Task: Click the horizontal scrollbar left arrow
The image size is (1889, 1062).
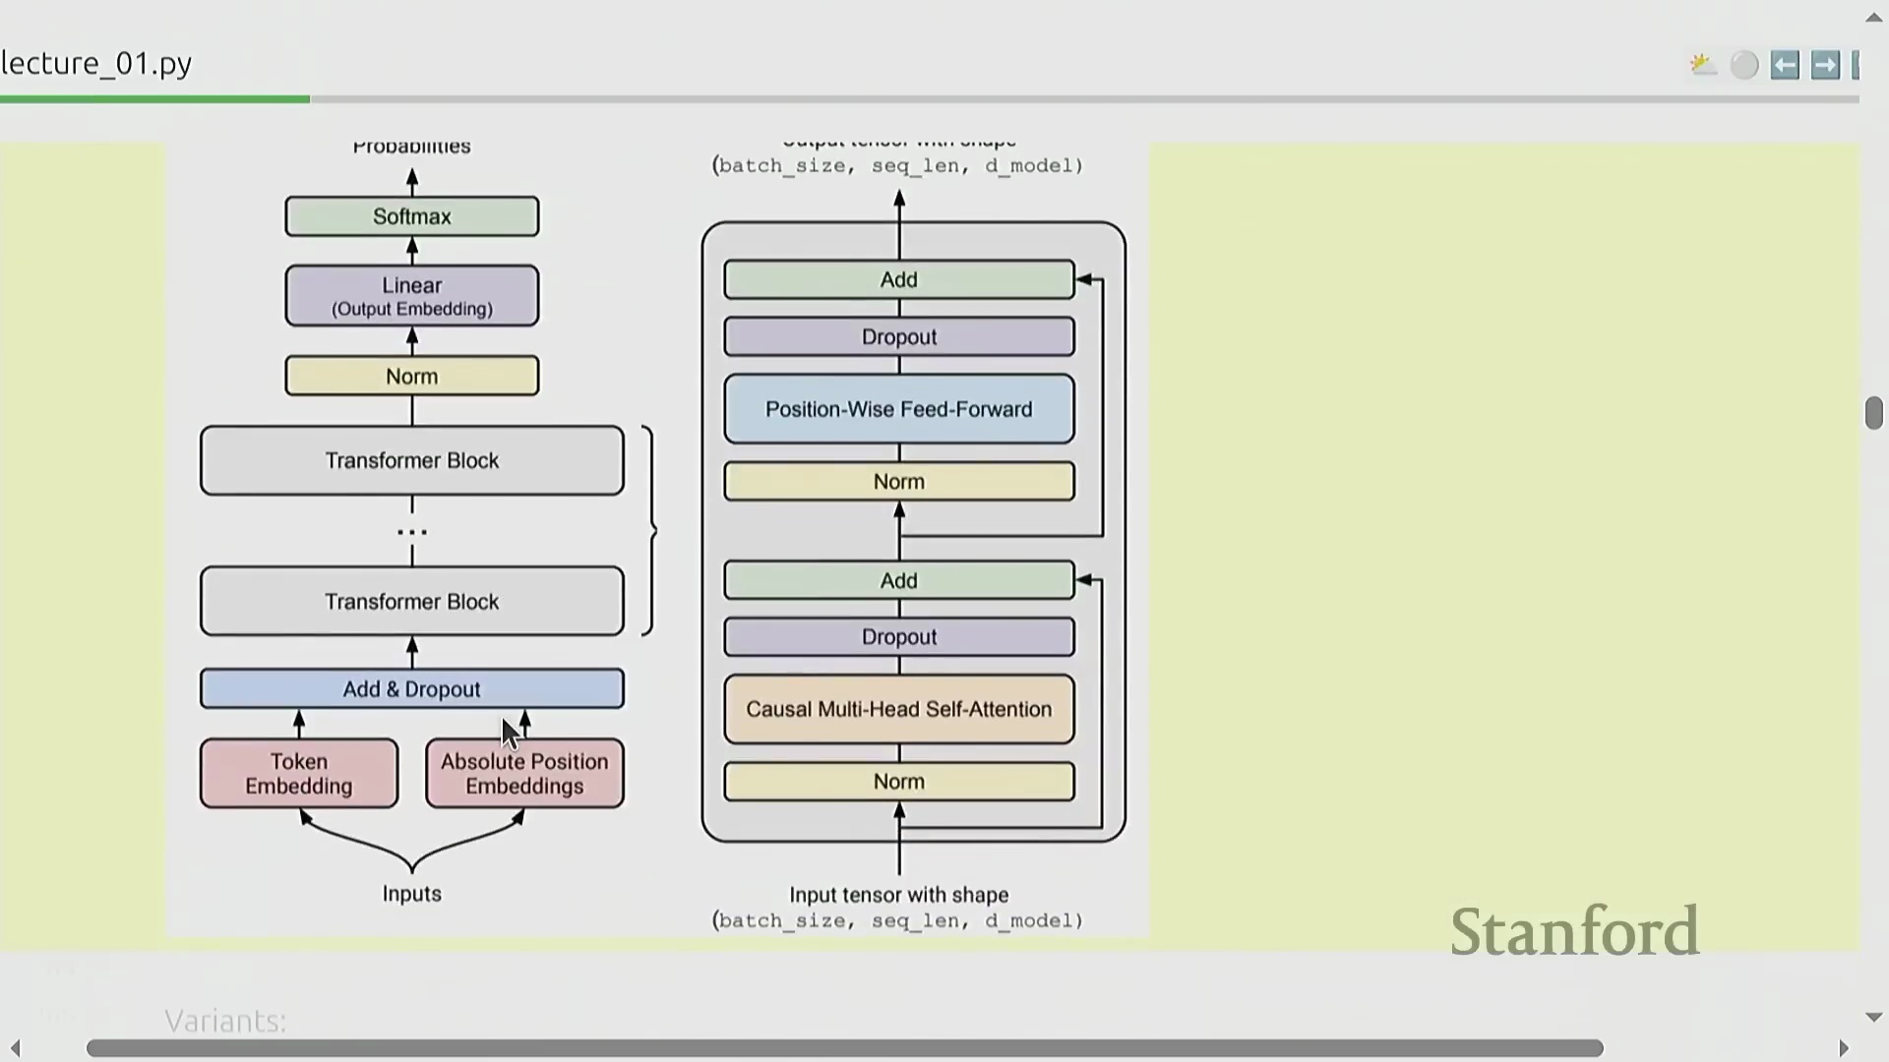Action: [x=15, y=1048]
